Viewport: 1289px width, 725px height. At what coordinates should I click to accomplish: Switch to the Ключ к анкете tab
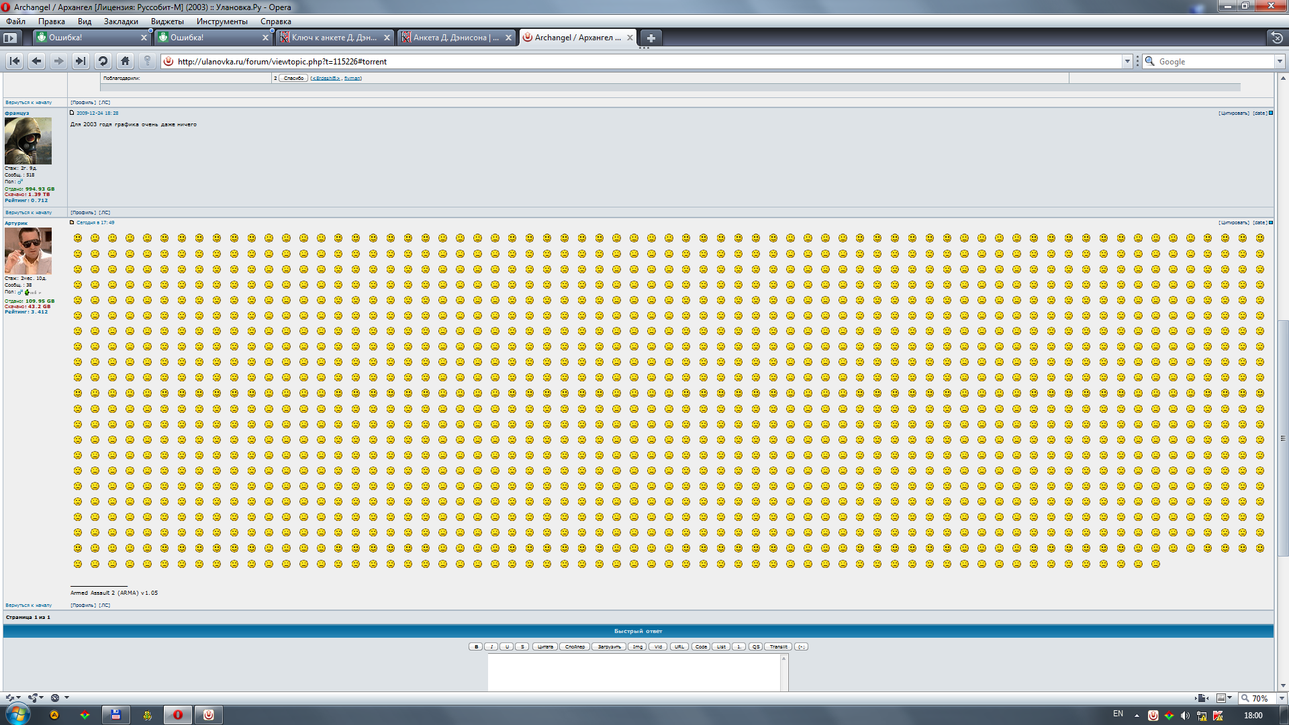tap(332, 38)
